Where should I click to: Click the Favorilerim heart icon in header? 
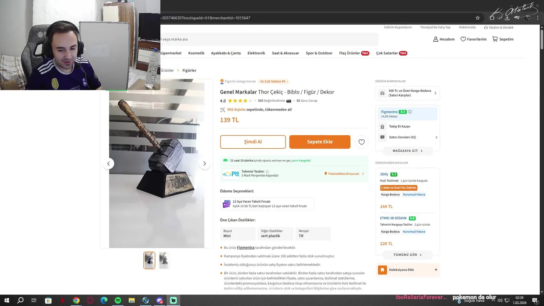463,39
